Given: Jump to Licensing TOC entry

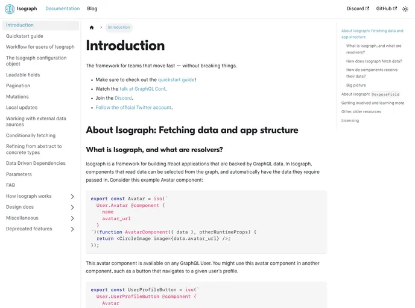Looking at the screenshot, I should tap(350, 121).
